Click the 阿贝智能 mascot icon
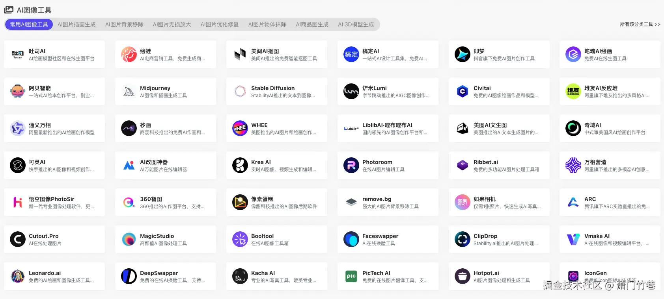The height and width of the screenshot is (299, 664). [x=18, y=91]
